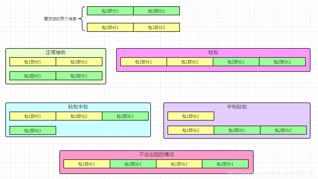The height and width of the screenshot is (179, 318).
Task: Click the 要发送的两个消息 label
Action: click(60, 19)
